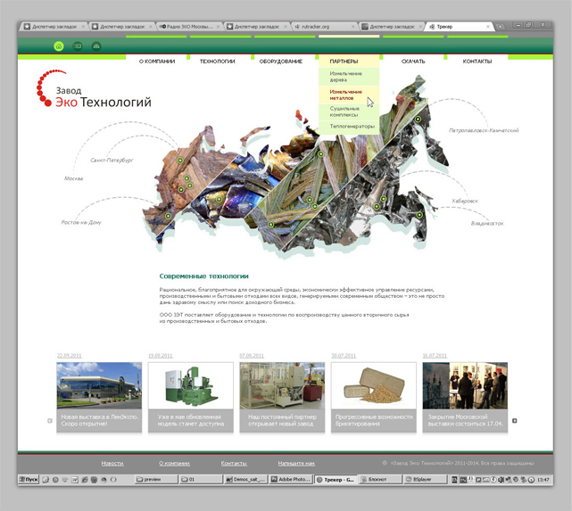Click the green home icon in header

click(59, 45)
